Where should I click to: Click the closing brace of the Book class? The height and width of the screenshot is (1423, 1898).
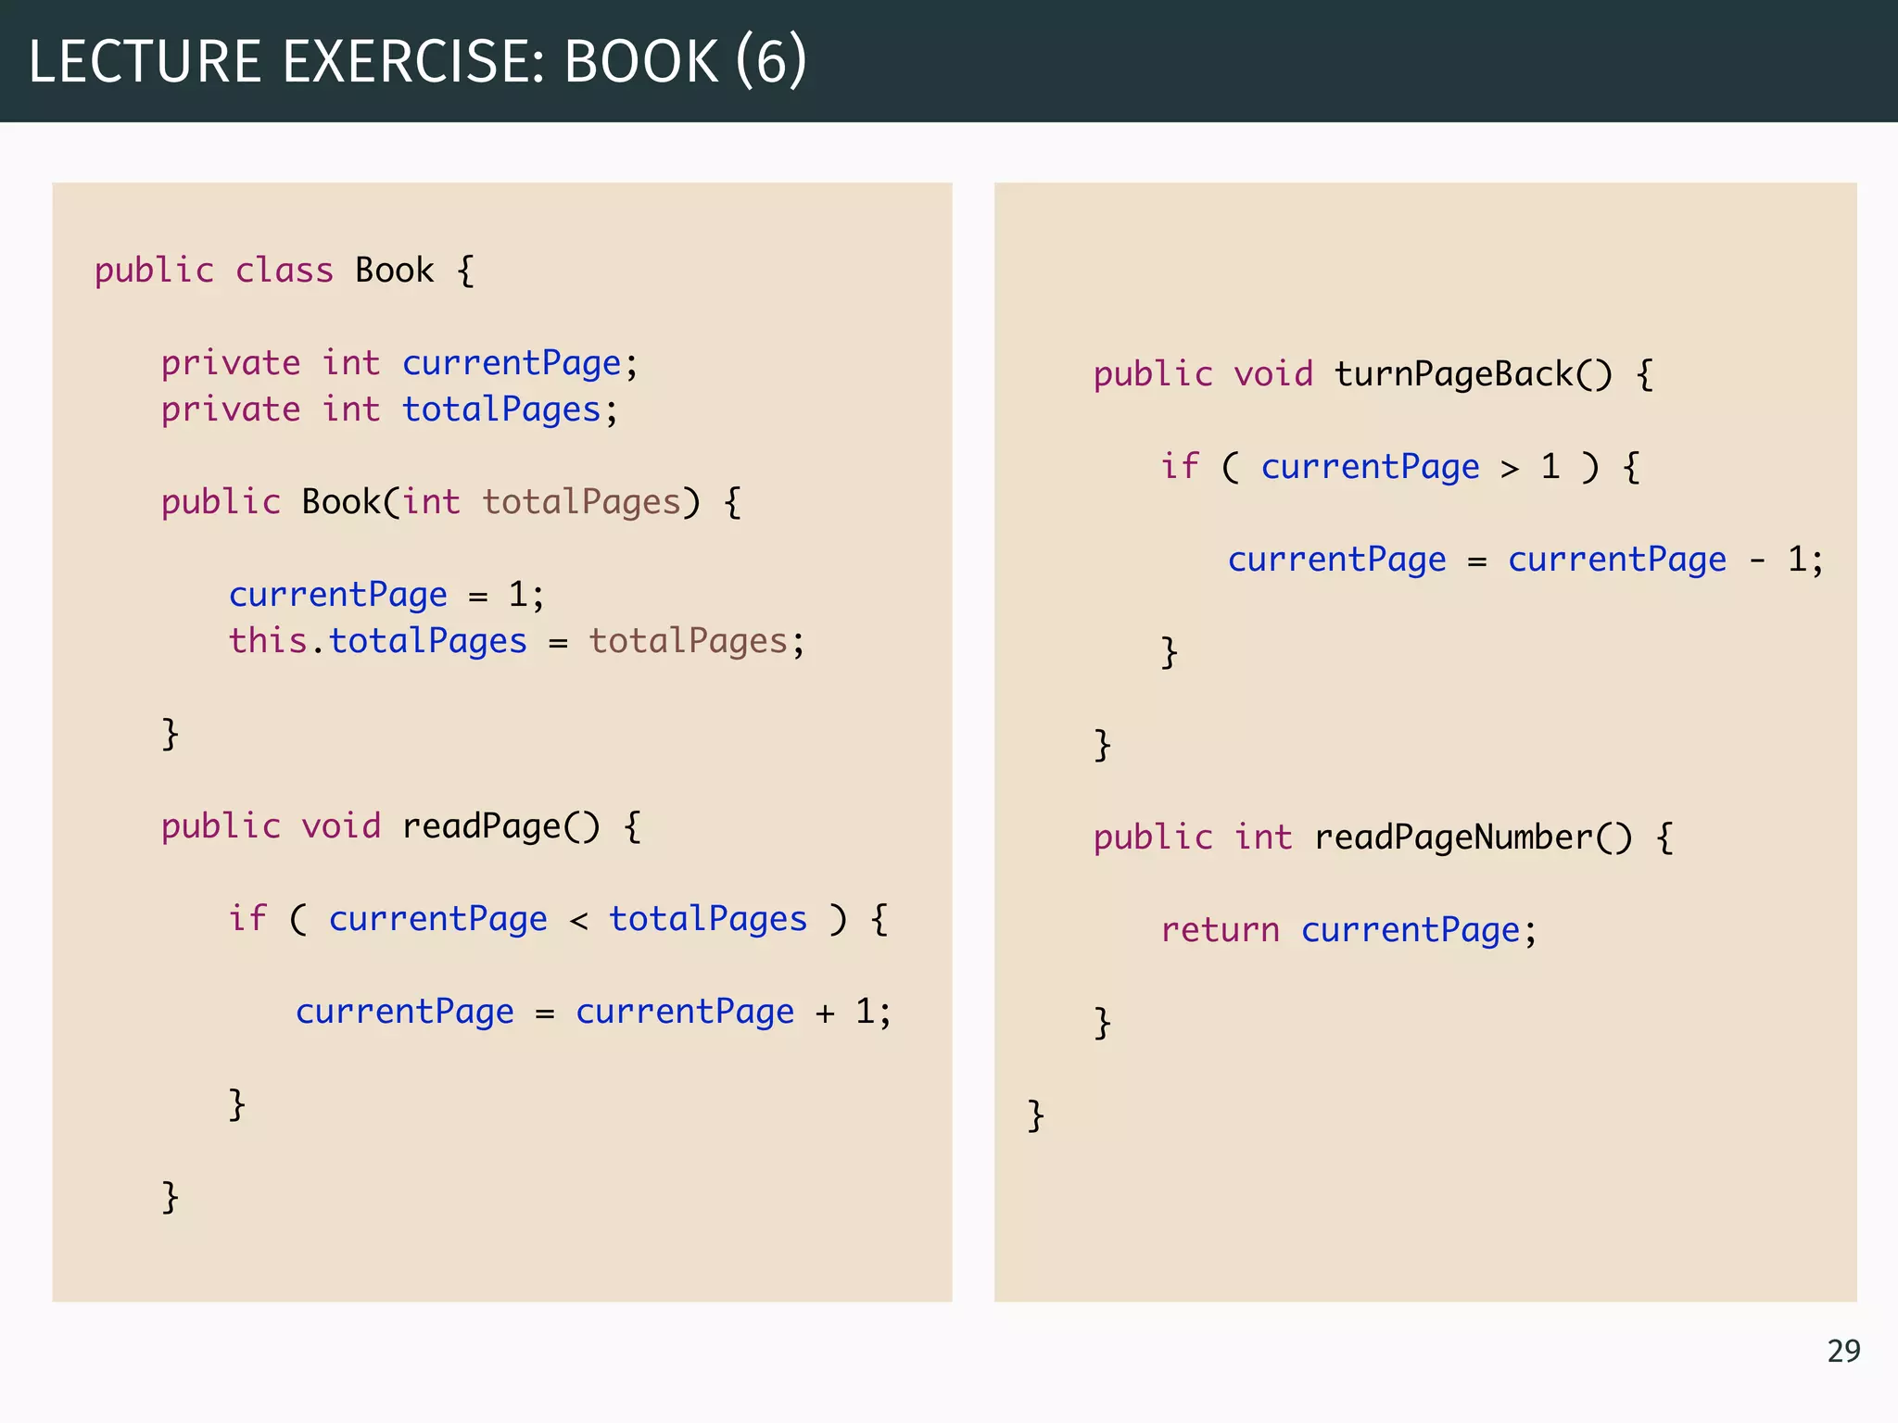tap(1035, 1115)
